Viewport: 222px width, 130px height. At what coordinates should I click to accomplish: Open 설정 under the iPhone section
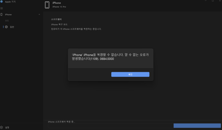click(7, 21)
